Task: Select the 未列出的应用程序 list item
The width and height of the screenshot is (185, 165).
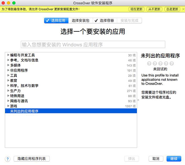Action: click(x=71, y=111)
